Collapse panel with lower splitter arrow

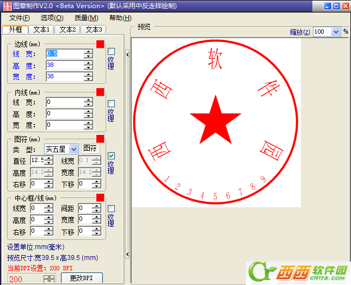pyautogui.click(x=127, y=255)
